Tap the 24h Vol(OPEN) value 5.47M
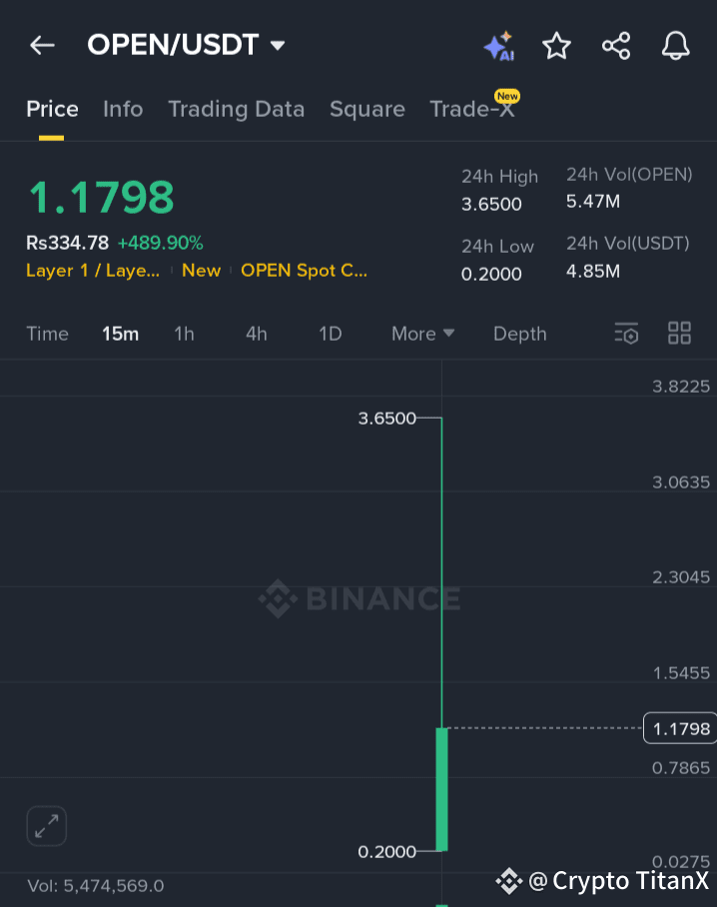 593,202
